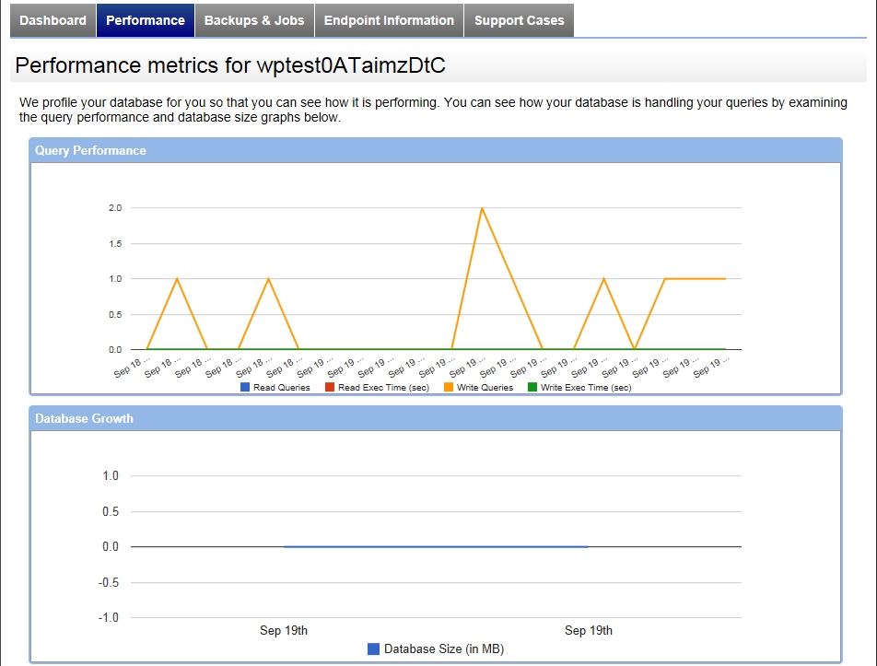Click the orange Write Queries legend swatch
Image resolution: width=877 pixels, height=666 pixels.
448,387
